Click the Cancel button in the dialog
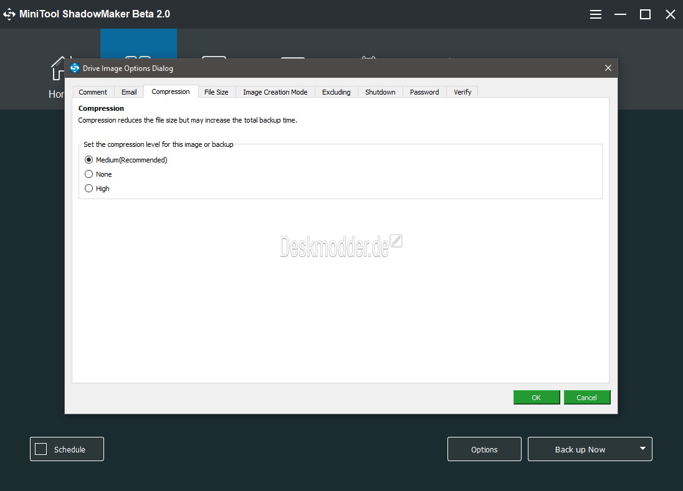This screenshot has height=491, width=683. click(x=587, y=398)
